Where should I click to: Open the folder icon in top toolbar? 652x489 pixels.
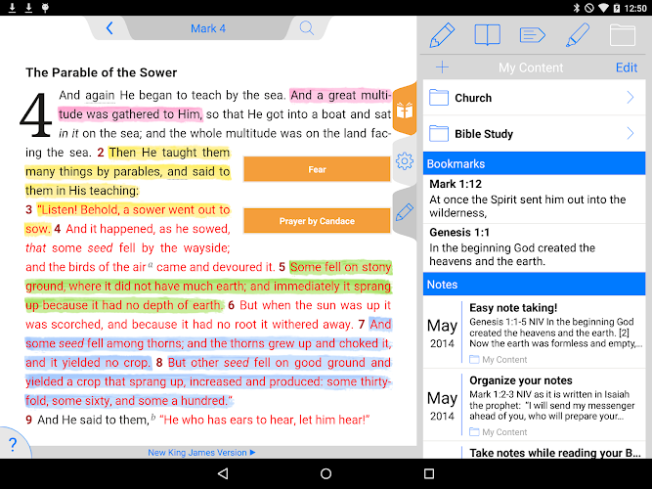[x=623, y=35]
